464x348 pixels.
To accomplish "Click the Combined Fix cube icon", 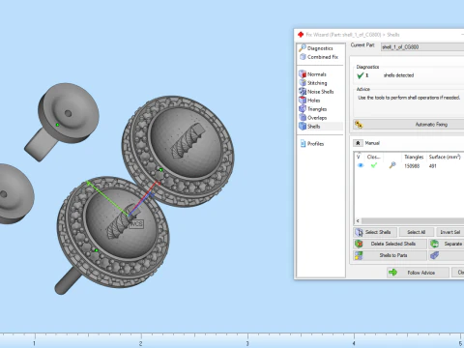I will point(303,57).
